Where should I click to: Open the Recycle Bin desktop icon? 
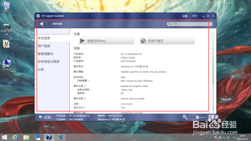pos(7,7)
